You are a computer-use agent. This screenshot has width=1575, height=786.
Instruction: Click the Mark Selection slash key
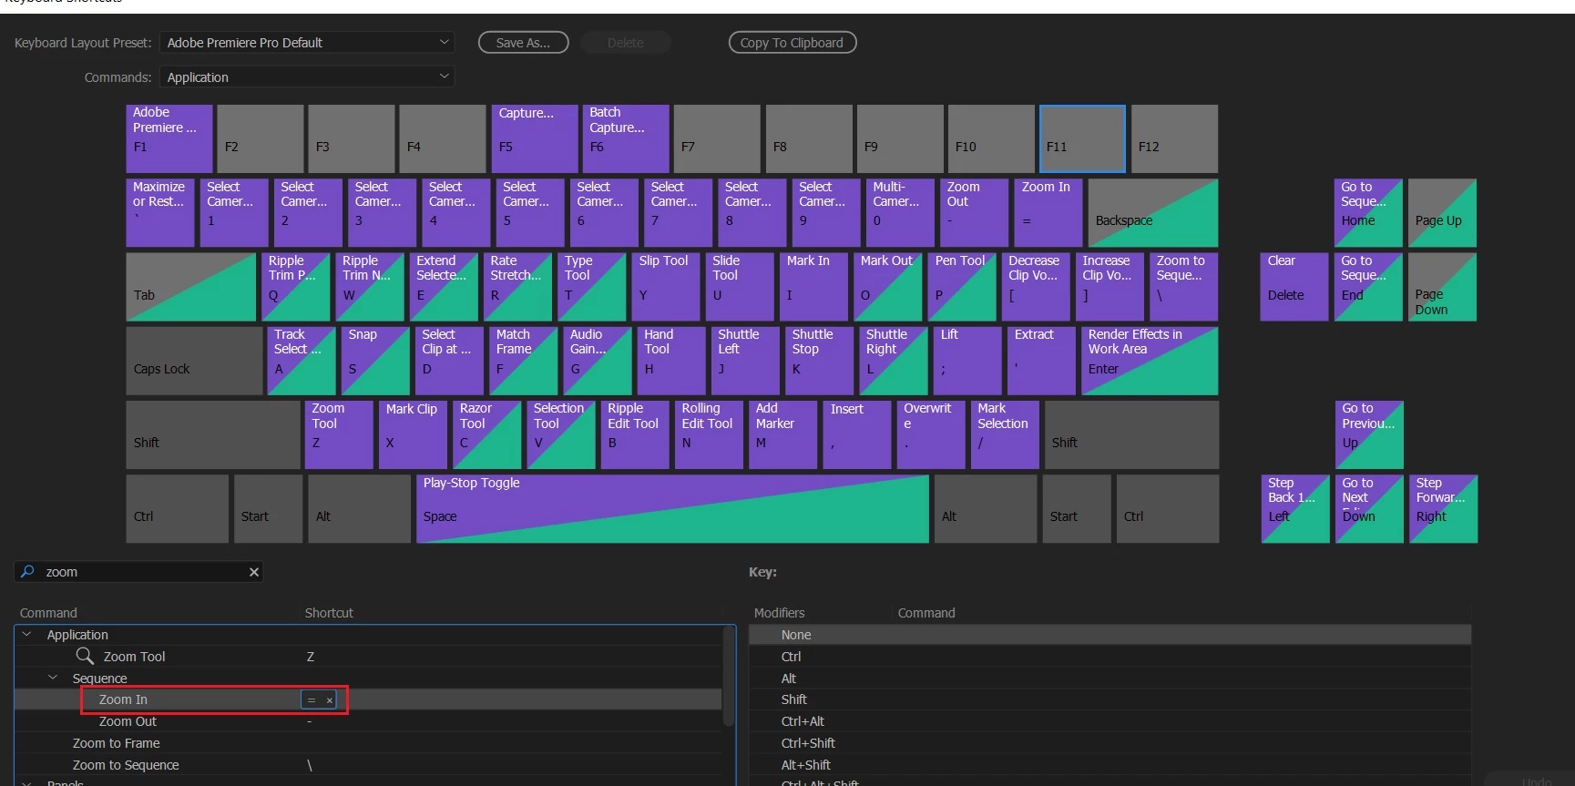click(x=1005, y=434)
